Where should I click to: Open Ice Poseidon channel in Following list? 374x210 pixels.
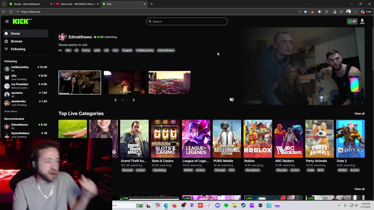pyautogui.click(x=26, y=86)
